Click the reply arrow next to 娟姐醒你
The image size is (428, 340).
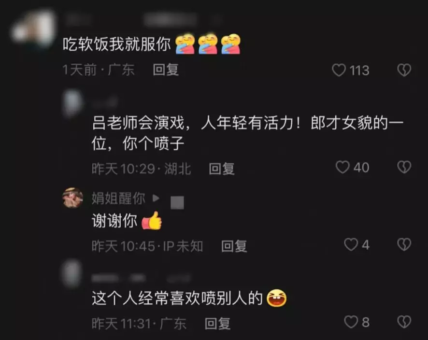[x=156, y=198]
